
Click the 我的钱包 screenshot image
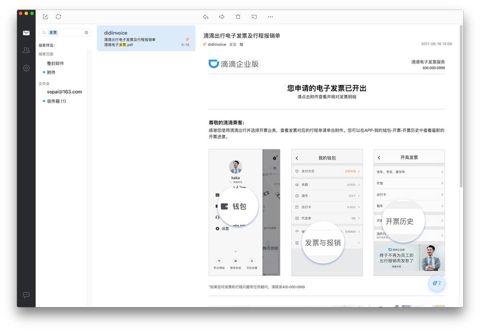[x=327, y=212]
